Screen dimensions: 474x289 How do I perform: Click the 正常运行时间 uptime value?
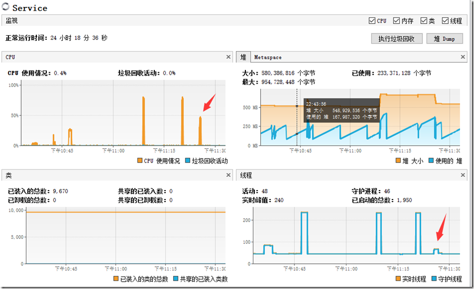(79, 38)
